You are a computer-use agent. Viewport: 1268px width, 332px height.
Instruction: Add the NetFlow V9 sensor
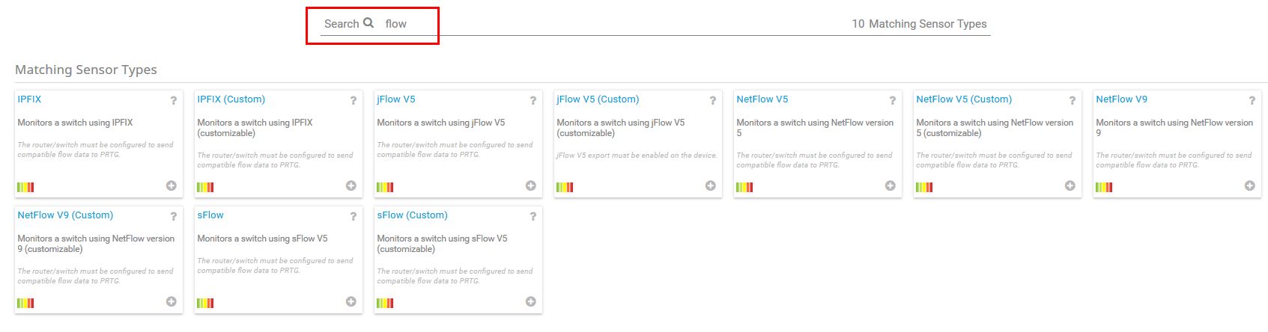coord(1249,185)
